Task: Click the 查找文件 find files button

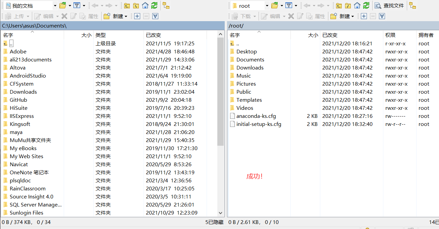Action: pos(389,5)
